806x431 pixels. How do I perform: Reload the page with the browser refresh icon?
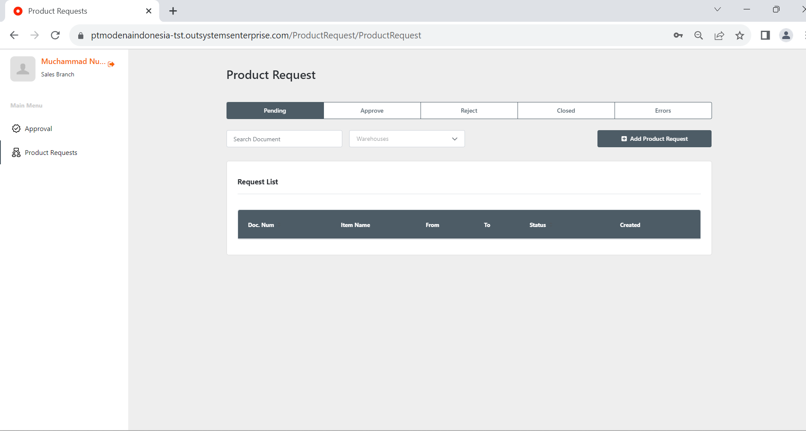55,35
